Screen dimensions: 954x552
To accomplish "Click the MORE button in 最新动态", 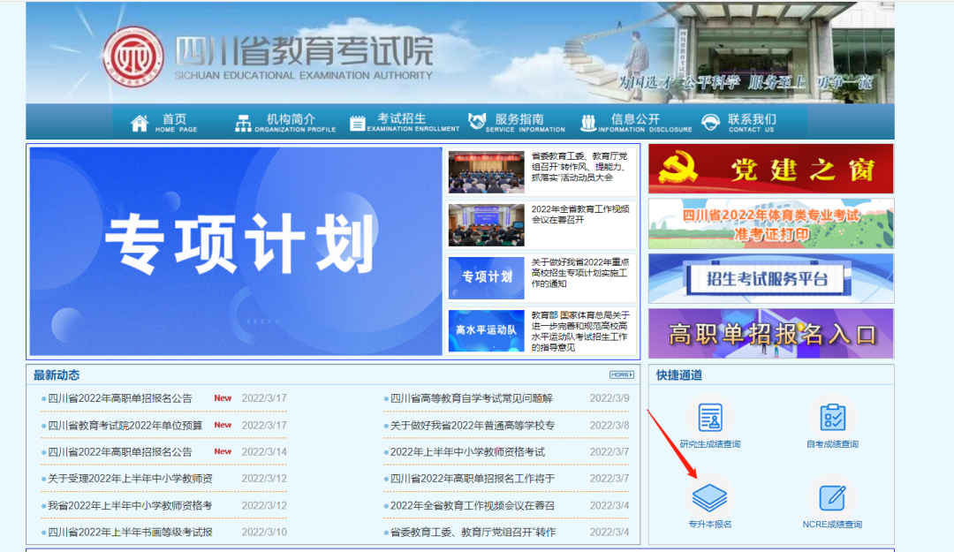I will (621, 374).
